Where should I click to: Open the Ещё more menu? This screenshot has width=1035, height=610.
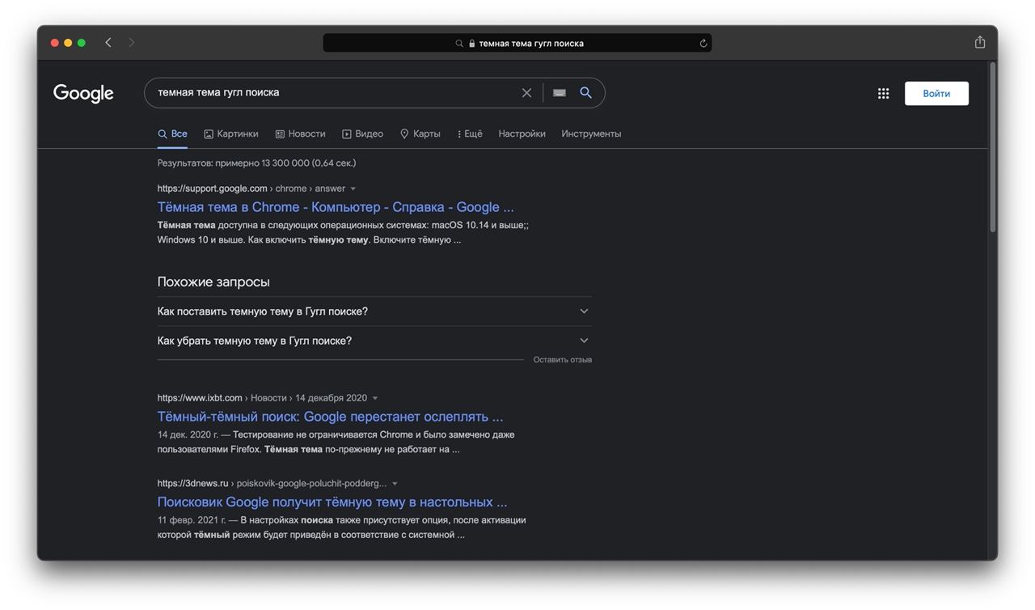(x=470, y=133)
